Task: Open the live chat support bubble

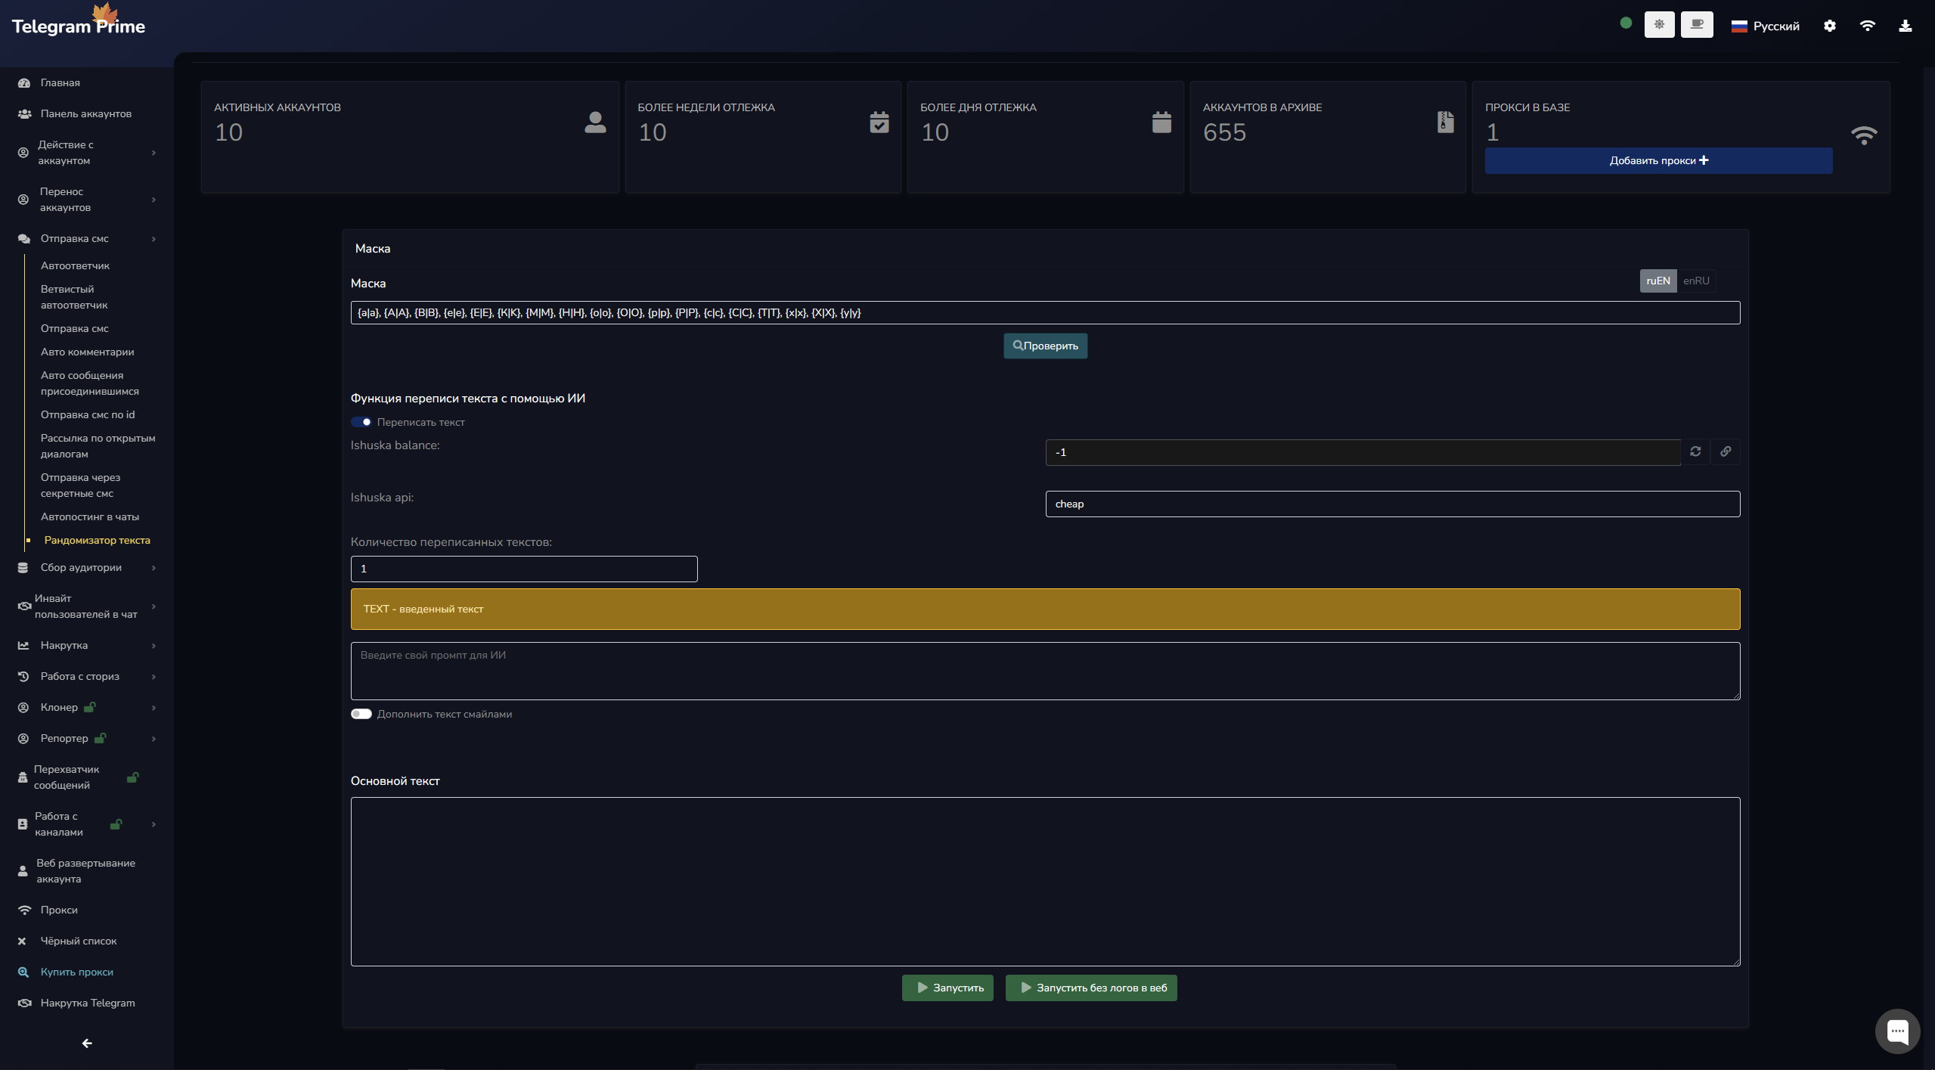Action: [1897, 1031]
